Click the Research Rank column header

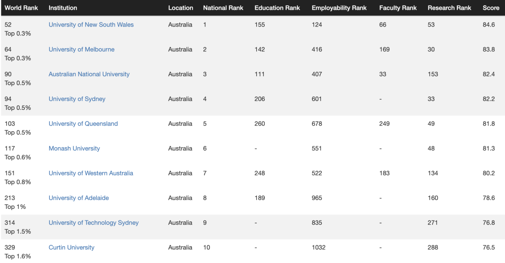(449, 8)
